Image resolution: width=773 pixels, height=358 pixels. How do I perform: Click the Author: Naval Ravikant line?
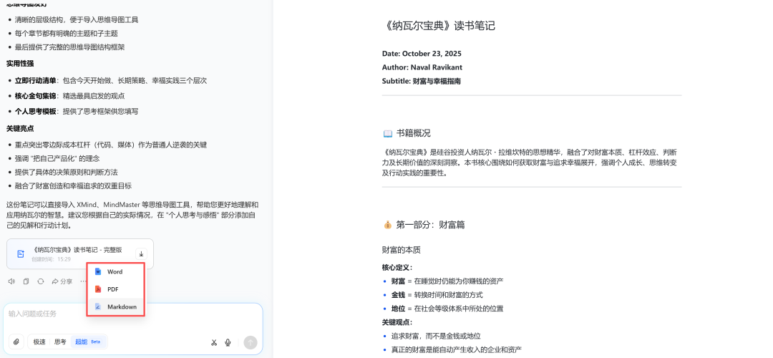click(x=422, y=67)
